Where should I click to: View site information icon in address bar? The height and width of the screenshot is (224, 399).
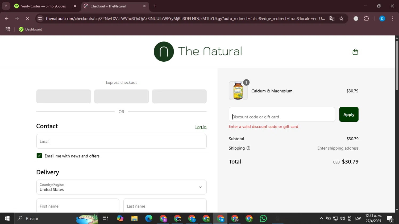tap(40, 19)
